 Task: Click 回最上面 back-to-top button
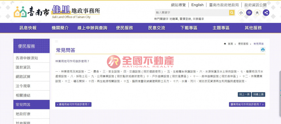coord(258,94)
